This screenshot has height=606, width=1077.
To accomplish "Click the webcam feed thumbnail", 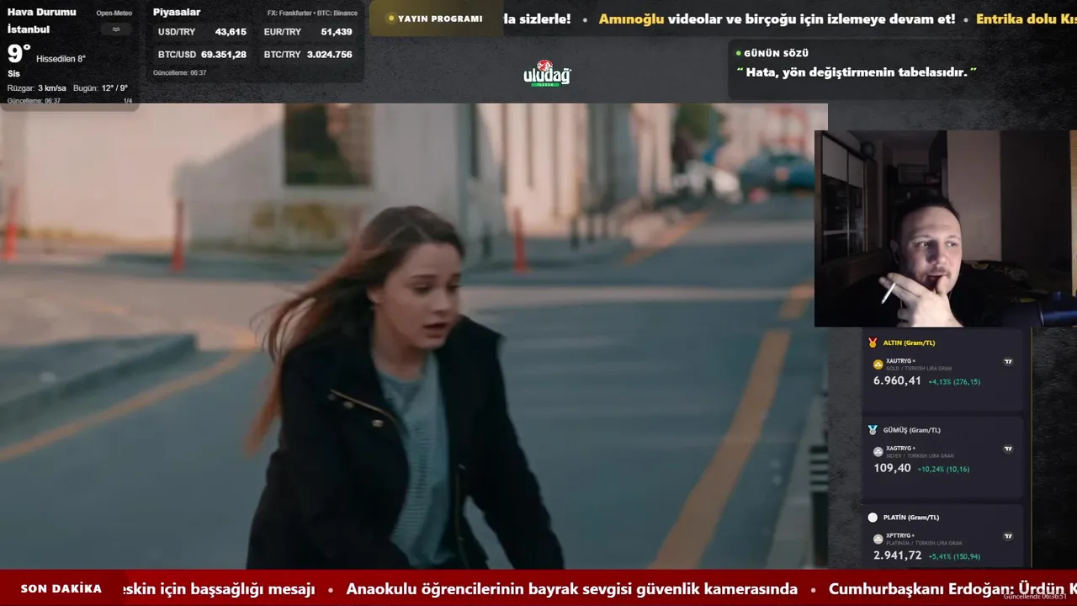I will point(946,228).
